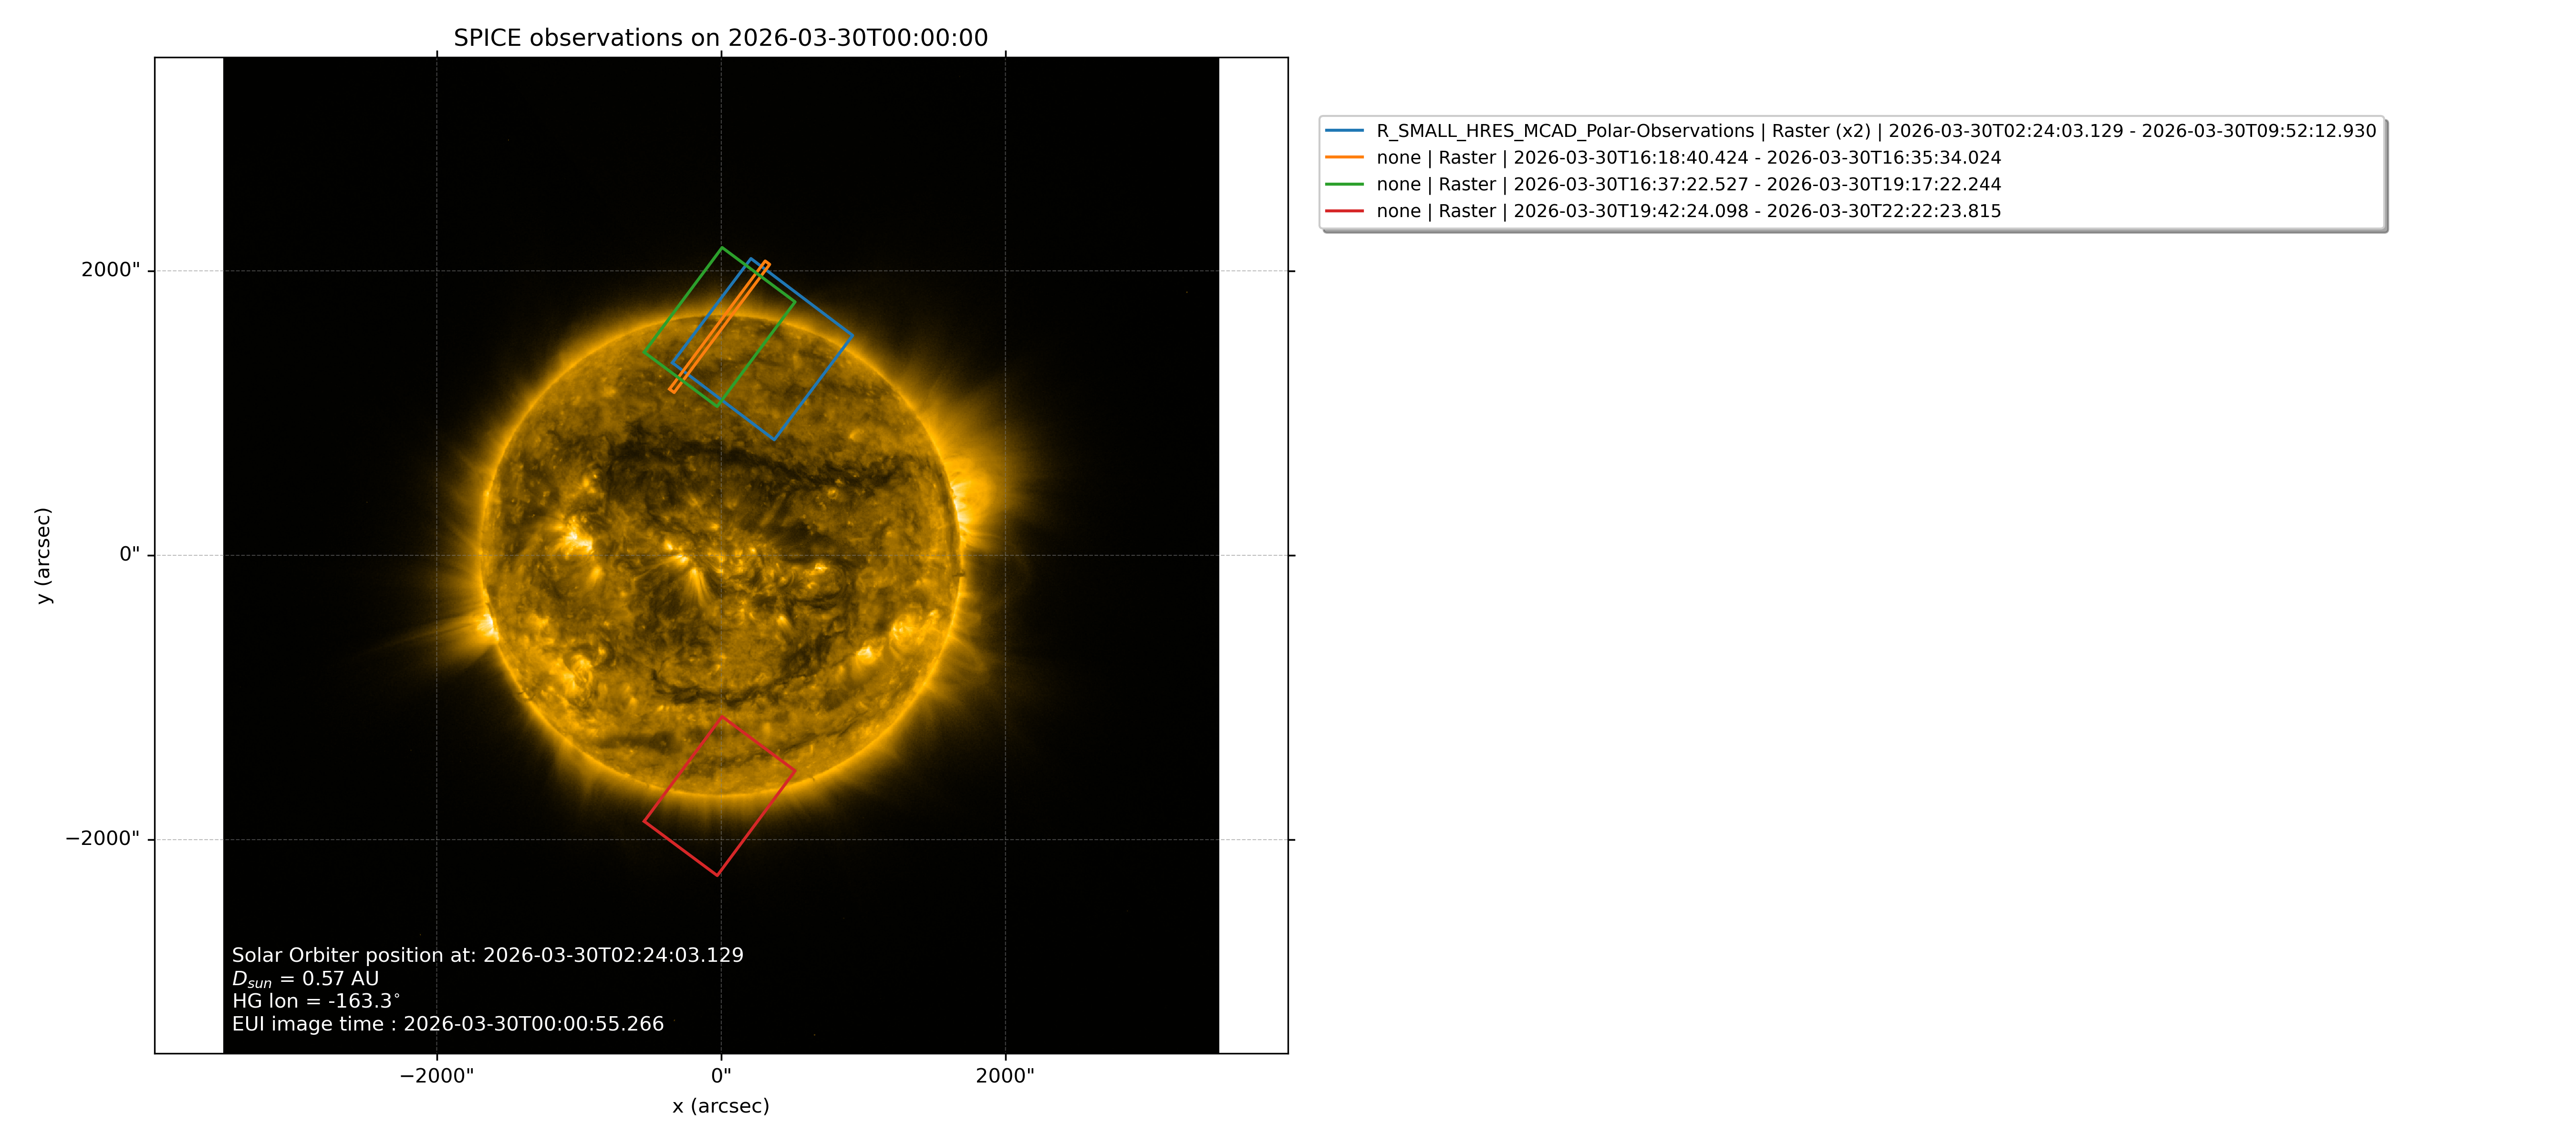This screenshot has width=2576, height=1145.
Task: Click the orange legend line swatch
Action: coord(1344,158)
